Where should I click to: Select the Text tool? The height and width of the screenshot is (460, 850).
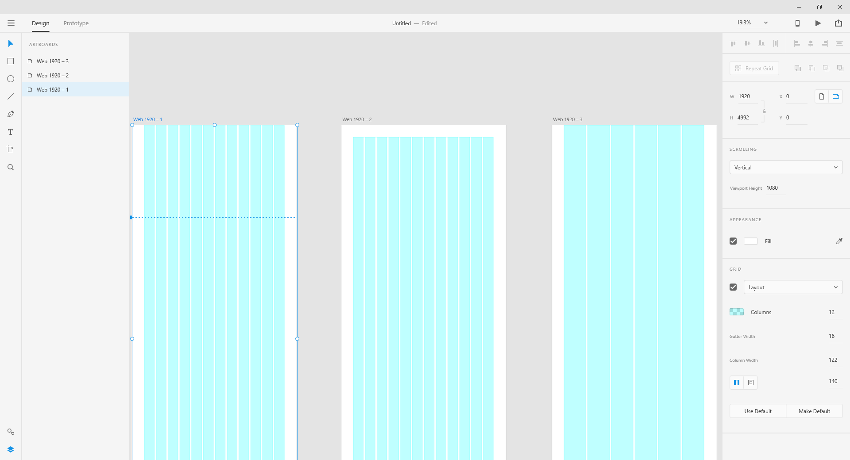click(x=10, y=131)
